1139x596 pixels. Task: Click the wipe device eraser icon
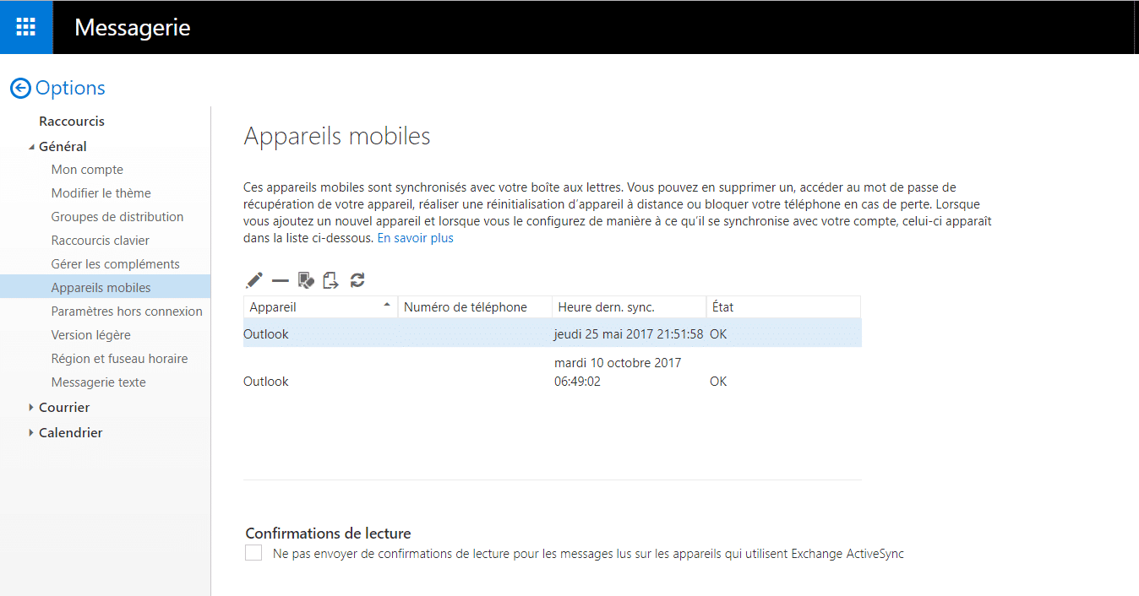(306, 280)
